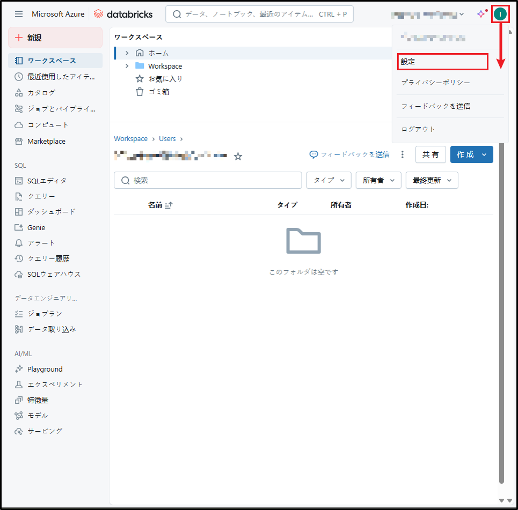Viewport: 518px width, 510px height.
Task: Toggle sorting by 名前 column arrow
Action: click(x=169, y=205)
